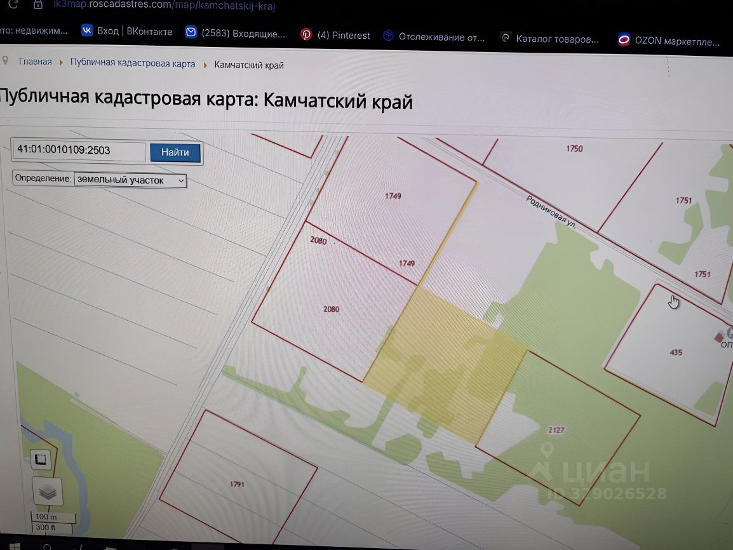The image size is (733, 550).
Task: Open the ВКонтакте bookmark
Action: coord(126,31)
